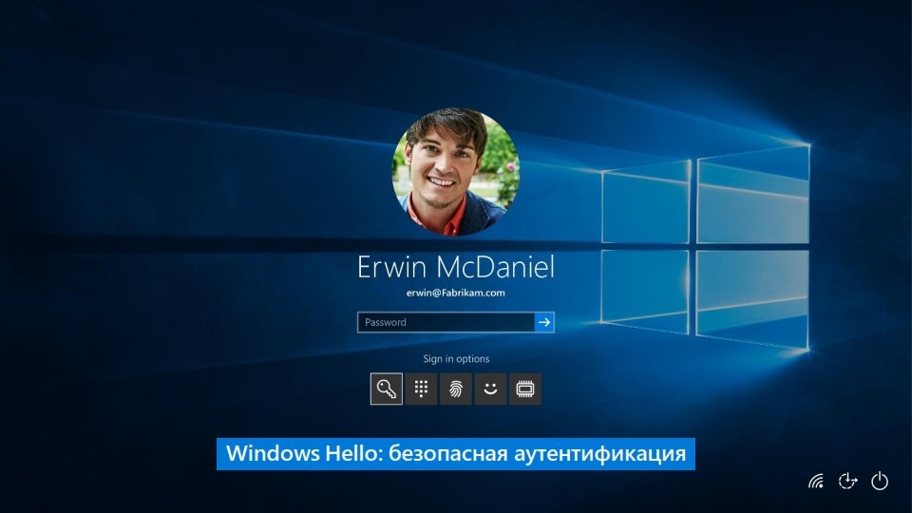Open the power options icon
Screen dimensions: 912x513
click(880, 481)
